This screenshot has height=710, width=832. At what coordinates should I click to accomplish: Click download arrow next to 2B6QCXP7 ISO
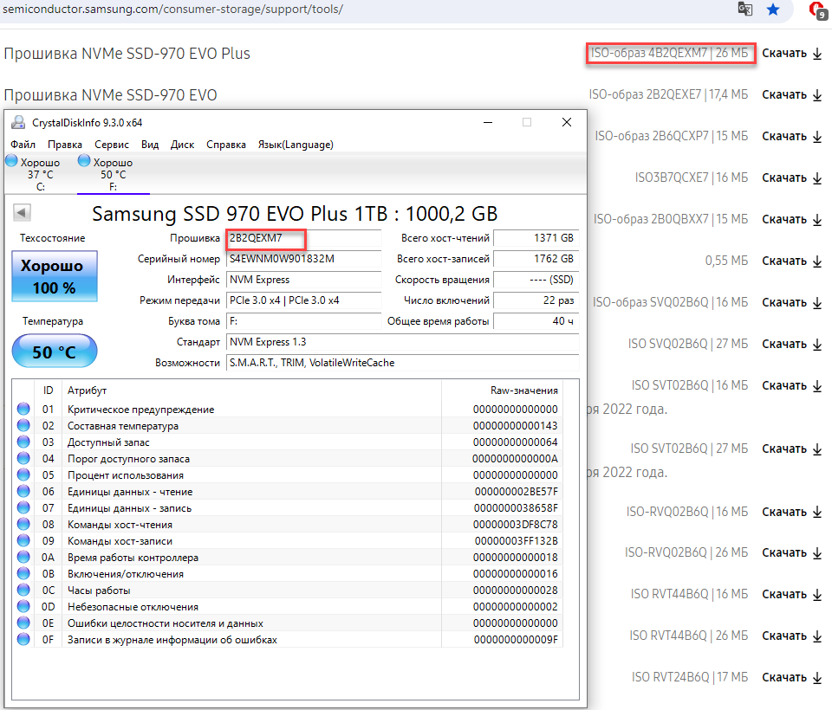pos(817,136)
